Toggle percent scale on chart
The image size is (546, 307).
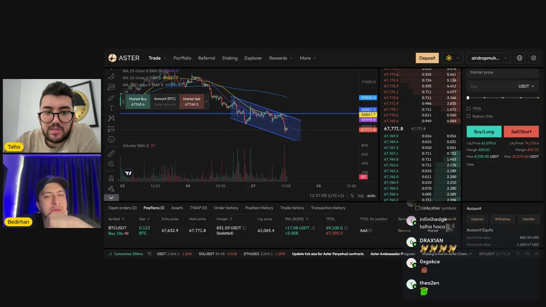tap(352, 196)
